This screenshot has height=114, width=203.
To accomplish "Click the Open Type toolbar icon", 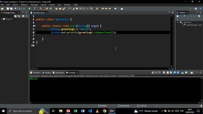I will pyautogui.click(x=56, y=9).
